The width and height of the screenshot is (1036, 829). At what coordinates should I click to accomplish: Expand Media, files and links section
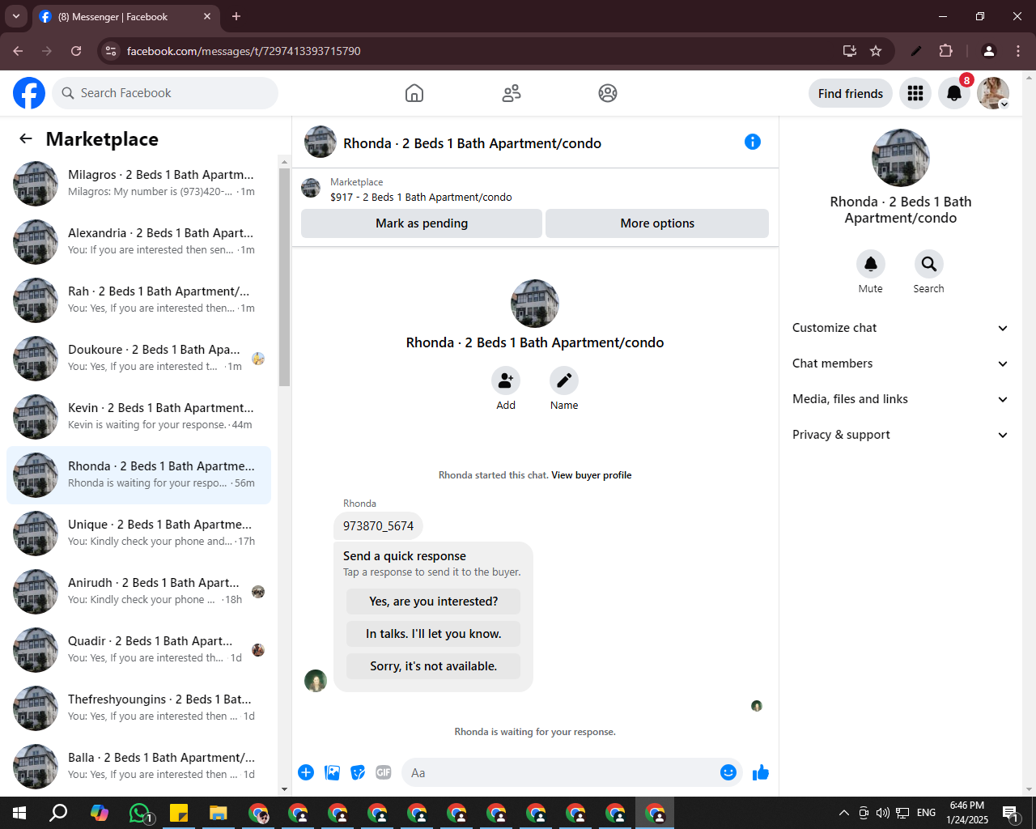900,399
